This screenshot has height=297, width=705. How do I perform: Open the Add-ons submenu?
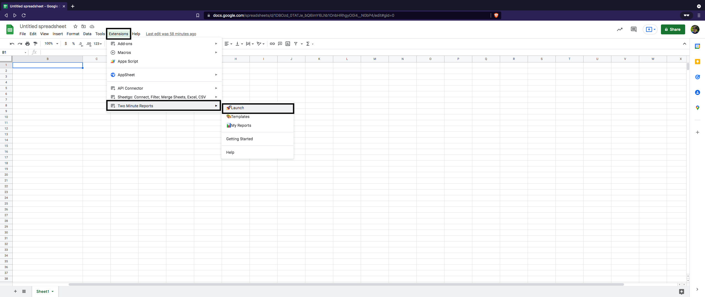click(164, 44)
